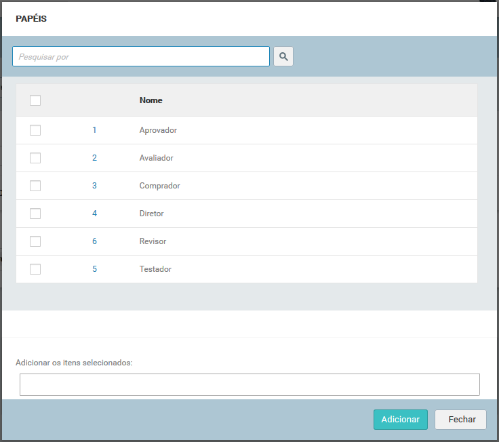The height and width of the screenshot is (442, 499).
Task: Mark the Comprador checkbox
Action: (x=35, y=186)
